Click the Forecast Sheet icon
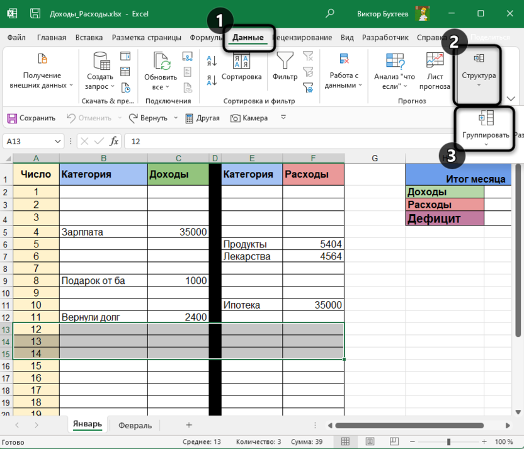The image size is (524, 449). (x=435, y=71)
